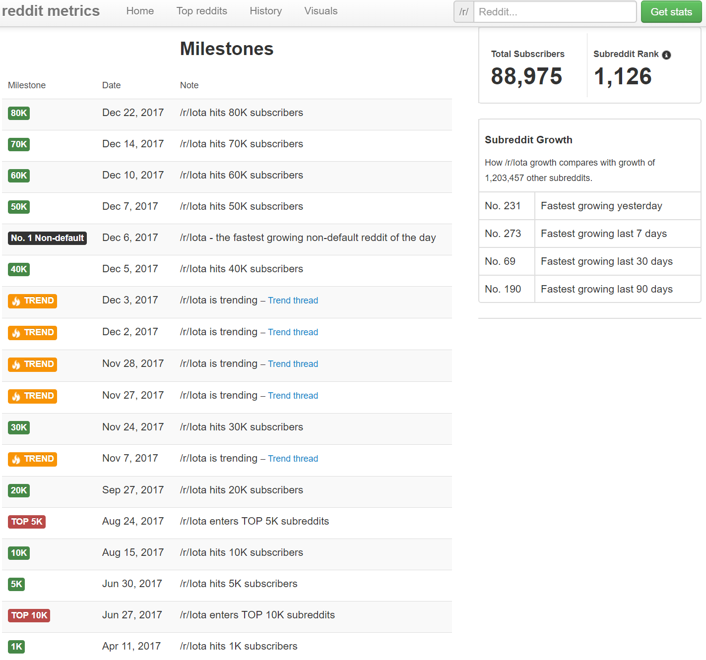Screen dimensions: 706x660
Task: Click '/r/Iota hits 70K subscribers' note
Action: [242, 144]
